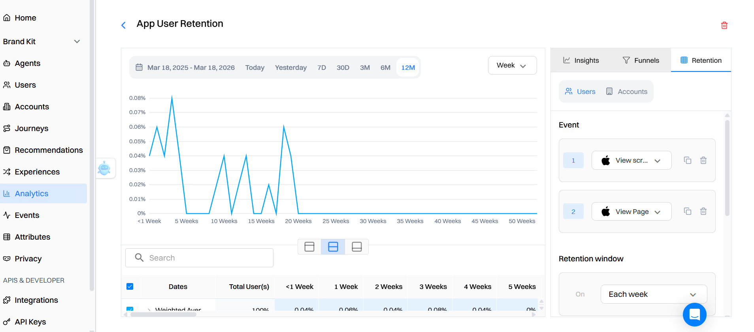Duplicate event 2 with the copy icon

pos(688,211)
